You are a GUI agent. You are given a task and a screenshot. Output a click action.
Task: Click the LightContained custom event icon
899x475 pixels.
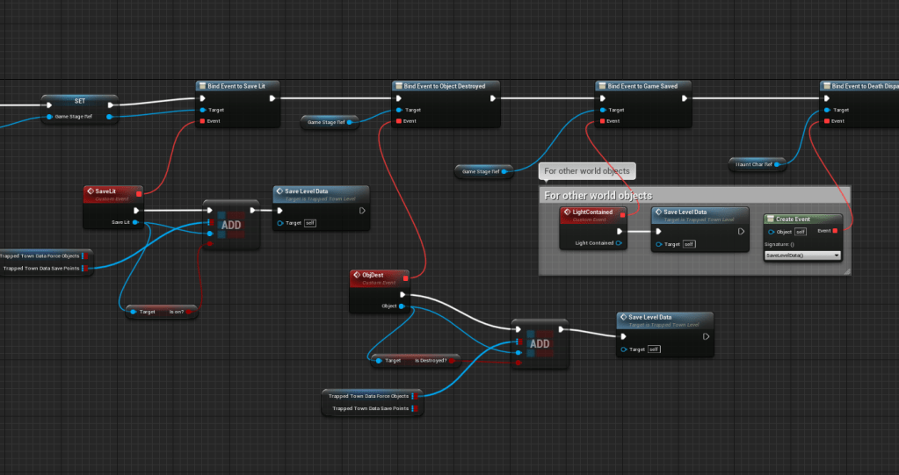tap(566, 212)
